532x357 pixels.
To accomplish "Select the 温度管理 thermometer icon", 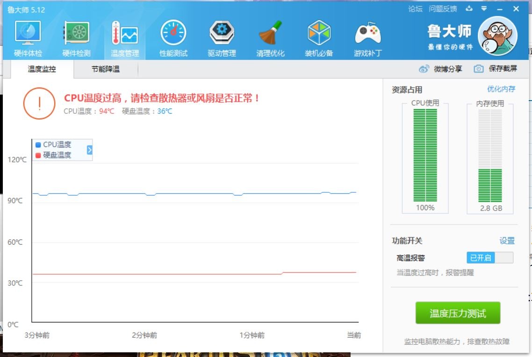I will [124, 33].
